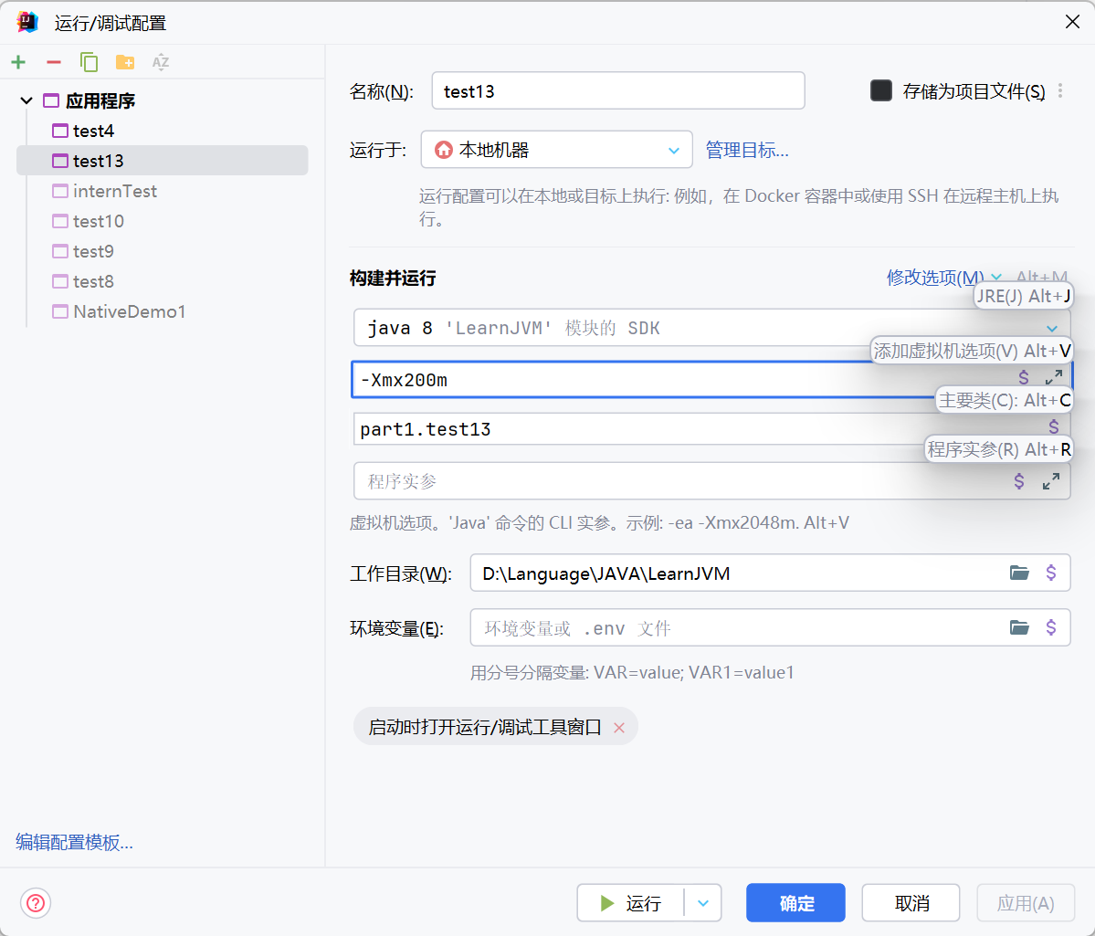Open the 本地机器 run target dropdown

[x=674, y=149]
